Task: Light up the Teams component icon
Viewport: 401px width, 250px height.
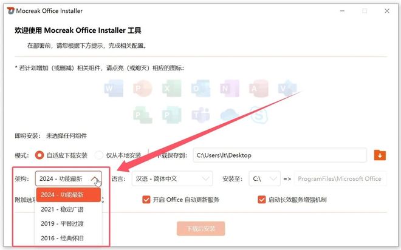Action: click(200, 115)
